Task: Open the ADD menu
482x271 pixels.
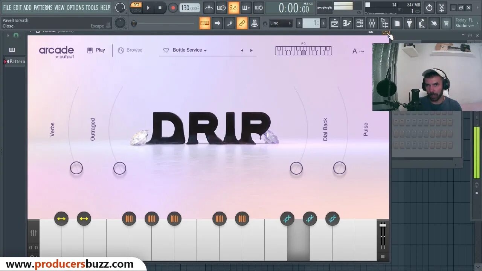Action: tap(27, 8)
